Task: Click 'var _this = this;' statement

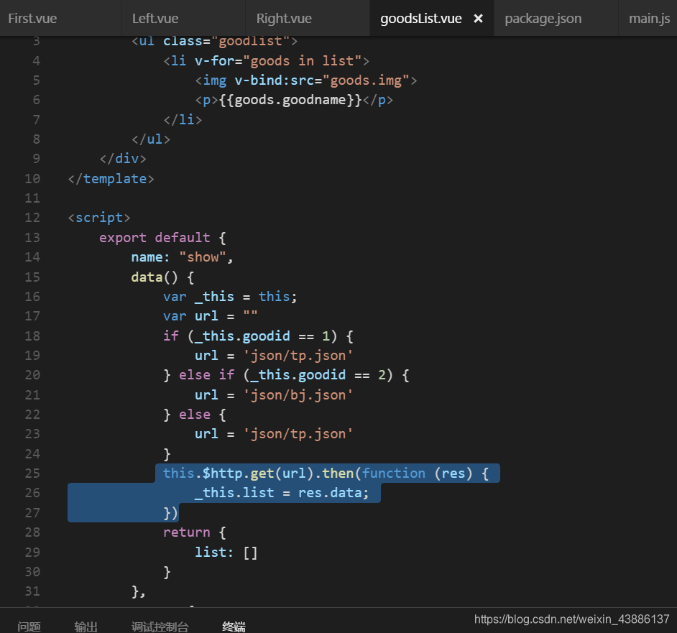Action: click(230, 297)
